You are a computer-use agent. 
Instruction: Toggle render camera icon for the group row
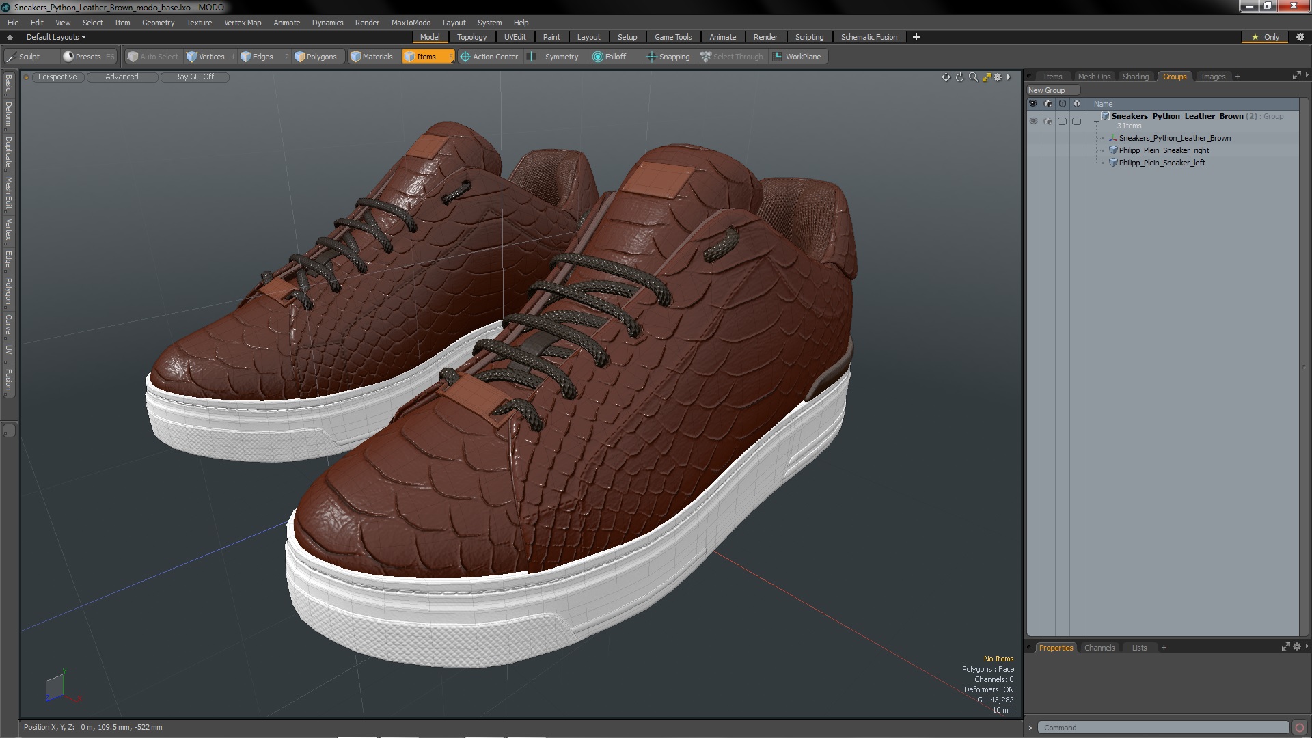pyautogui.click(x=1048, y=121)
